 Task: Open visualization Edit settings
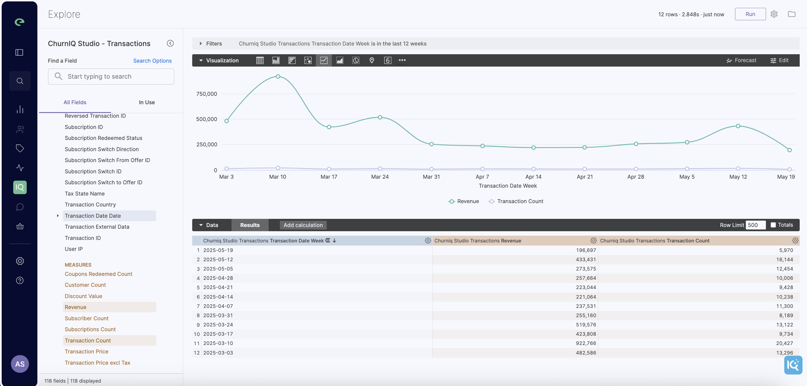click(779, 60)
